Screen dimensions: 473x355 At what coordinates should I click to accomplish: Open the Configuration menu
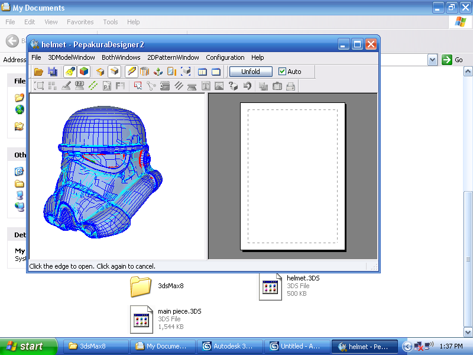coord(225,57)
